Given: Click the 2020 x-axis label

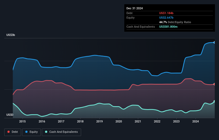Looking at the screenshot, I should click(x=119, y=121).
